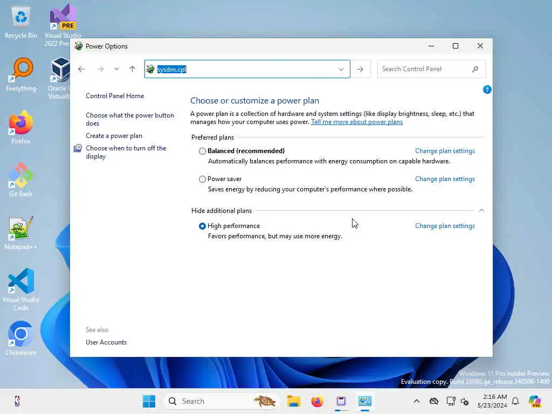Click the widgets icon at taskbar left
The height and width of the screenshot is (414, 552).
(x=17, y=401)
